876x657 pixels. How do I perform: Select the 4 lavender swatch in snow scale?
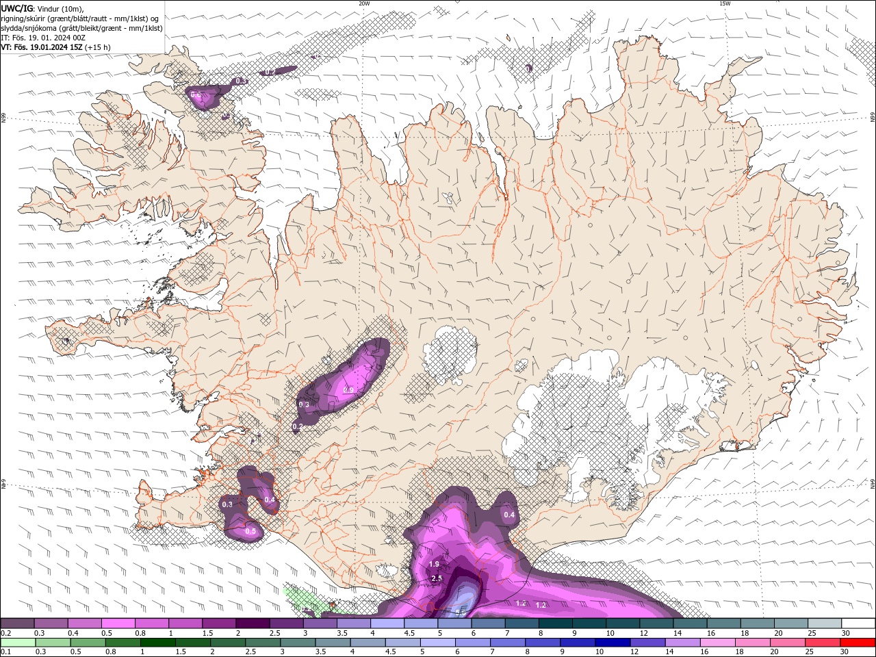pos(387,623)
